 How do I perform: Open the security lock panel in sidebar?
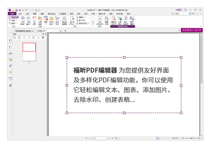[10, 72]
